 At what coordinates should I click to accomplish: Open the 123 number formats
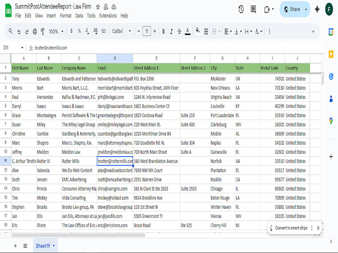click(103, 31)
